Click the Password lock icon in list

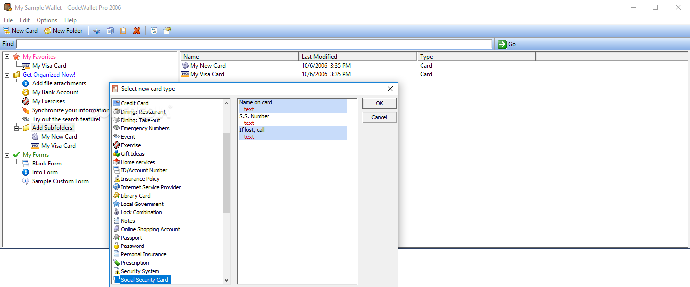(116, 246)
